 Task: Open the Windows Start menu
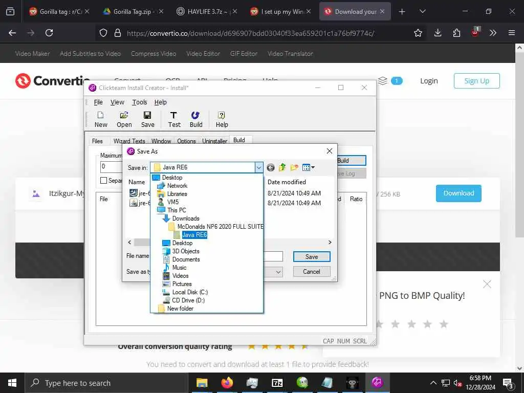tap(12, 383)
